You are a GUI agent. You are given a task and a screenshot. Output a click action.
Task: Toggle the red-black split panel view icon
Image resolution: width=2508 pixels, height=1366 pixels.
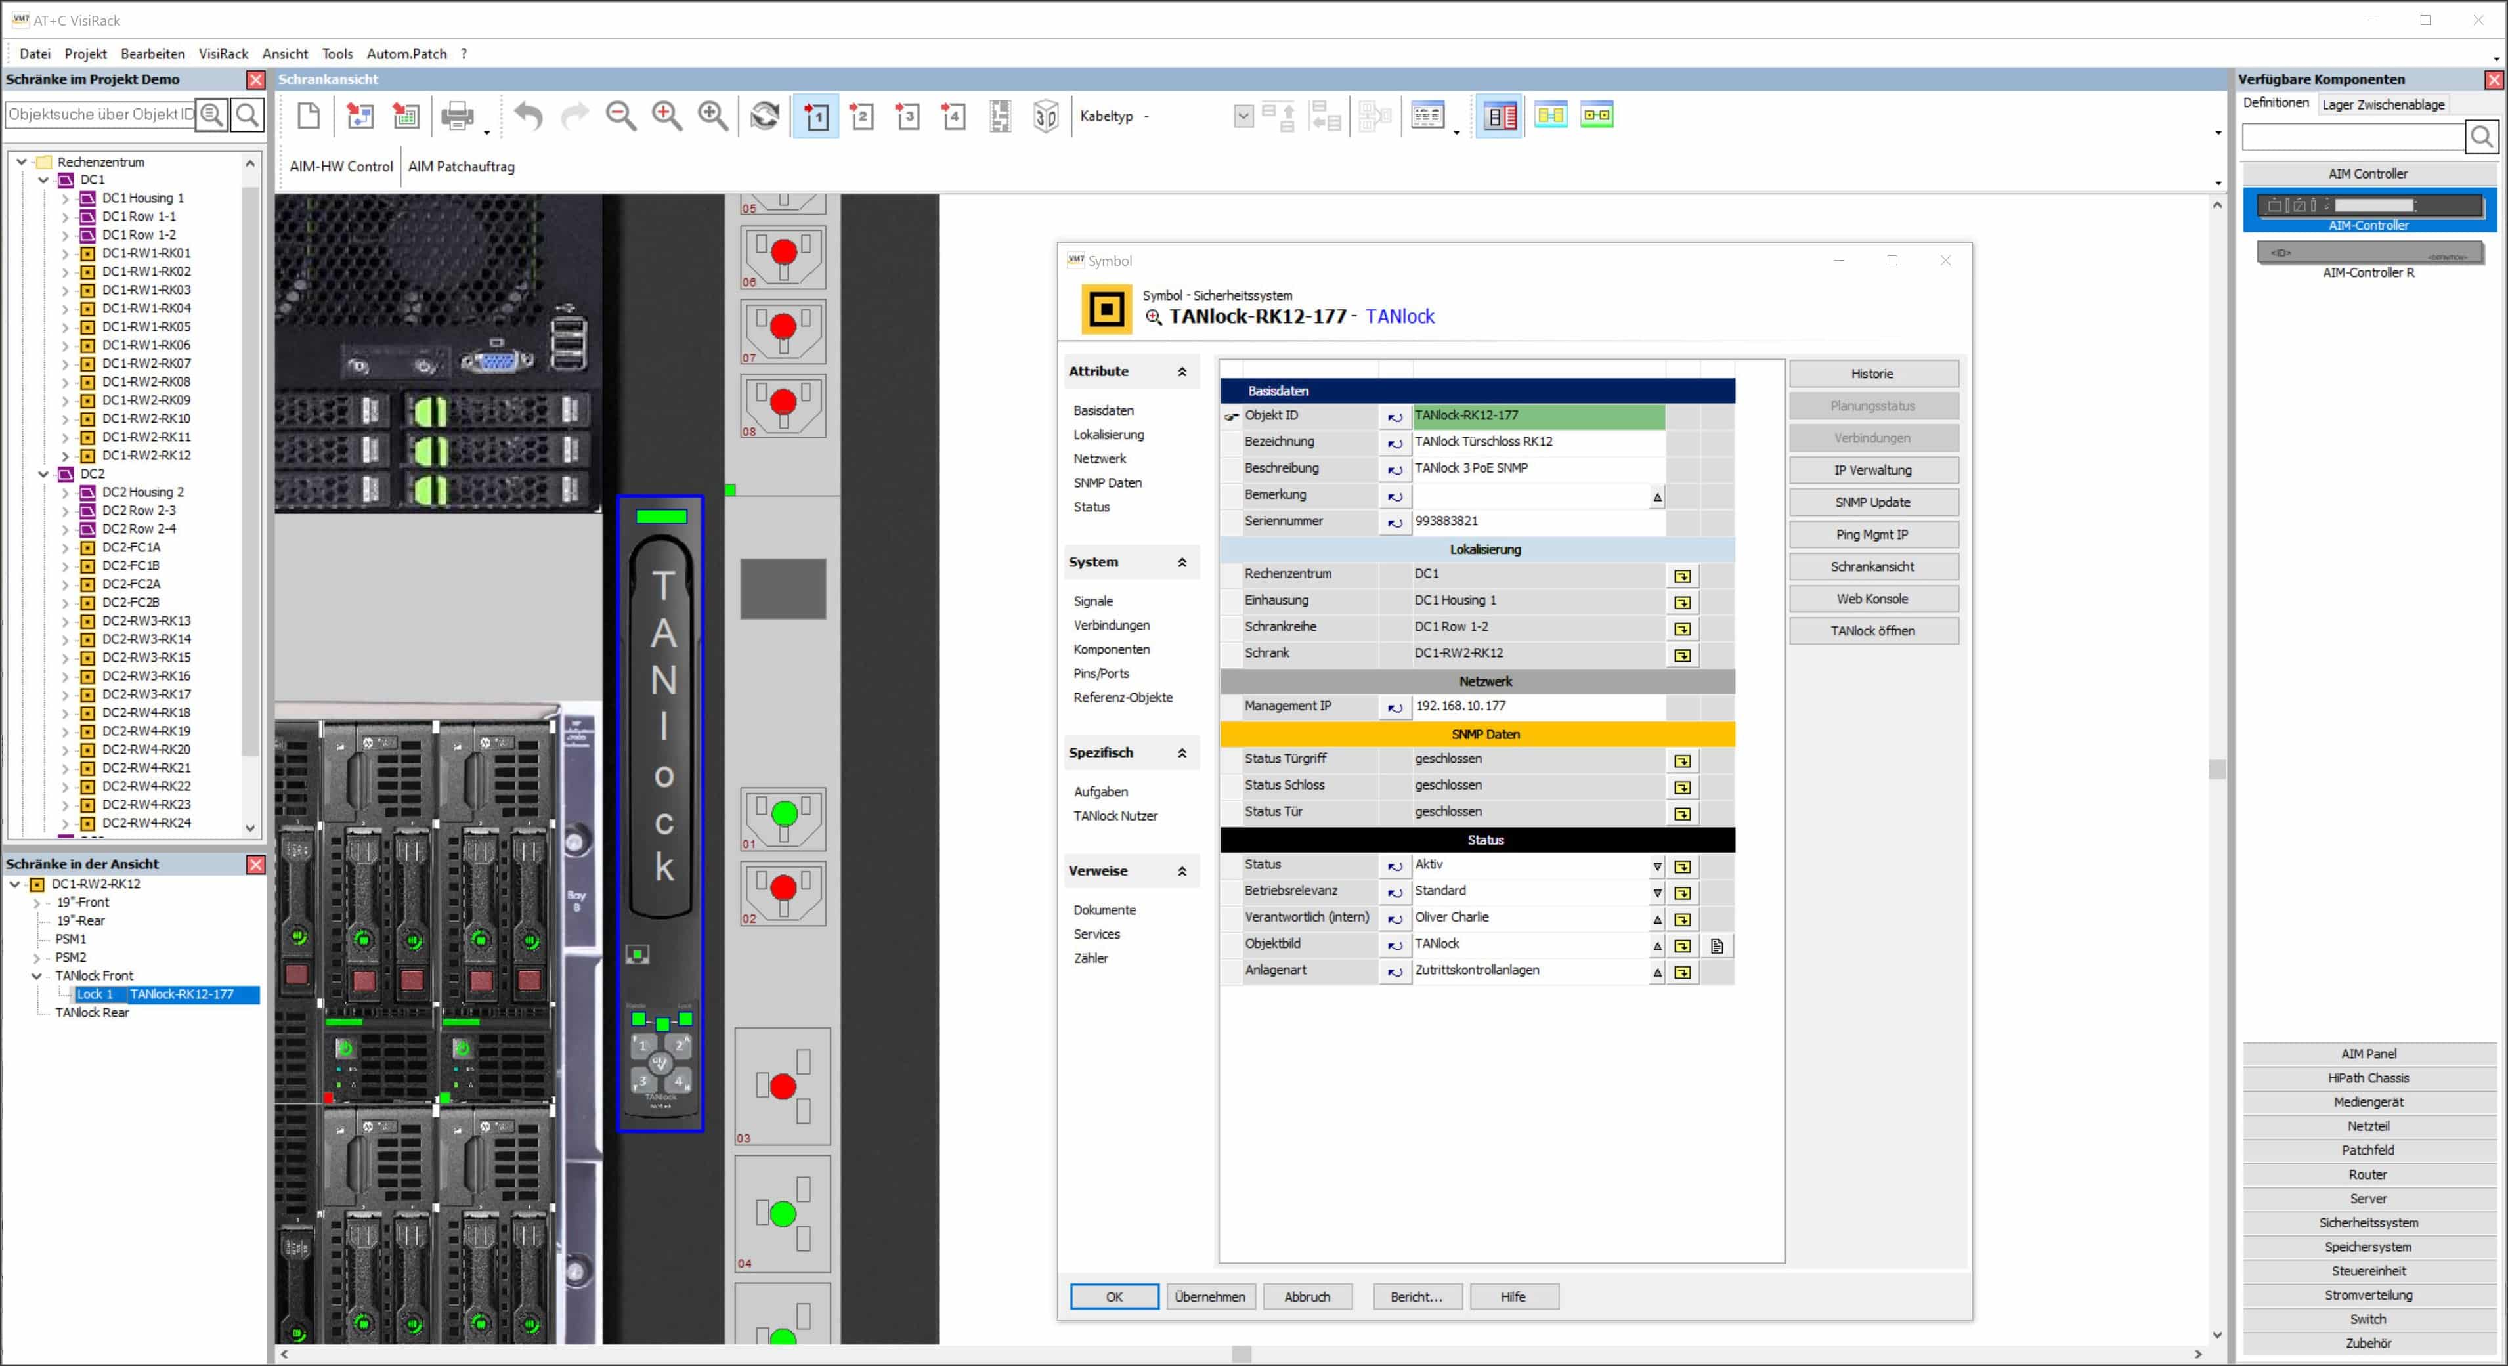(x=1500, y=117)
